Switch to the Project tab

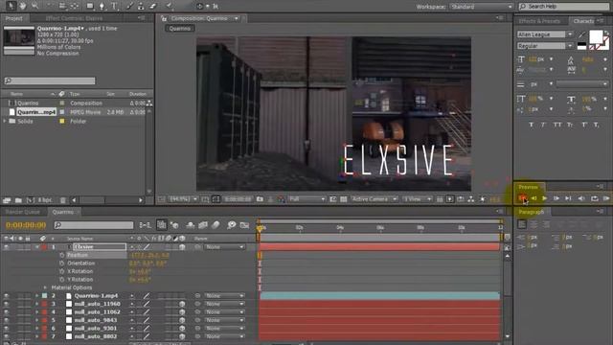point(13,18)
